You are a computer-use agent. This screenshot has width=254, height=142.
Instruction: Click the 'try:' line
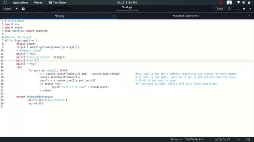[x=19, y=67]
